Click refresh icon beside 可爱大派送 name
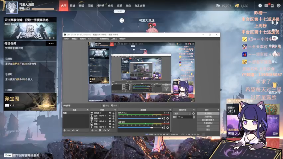The image size is (283, 159). [122, 20]
